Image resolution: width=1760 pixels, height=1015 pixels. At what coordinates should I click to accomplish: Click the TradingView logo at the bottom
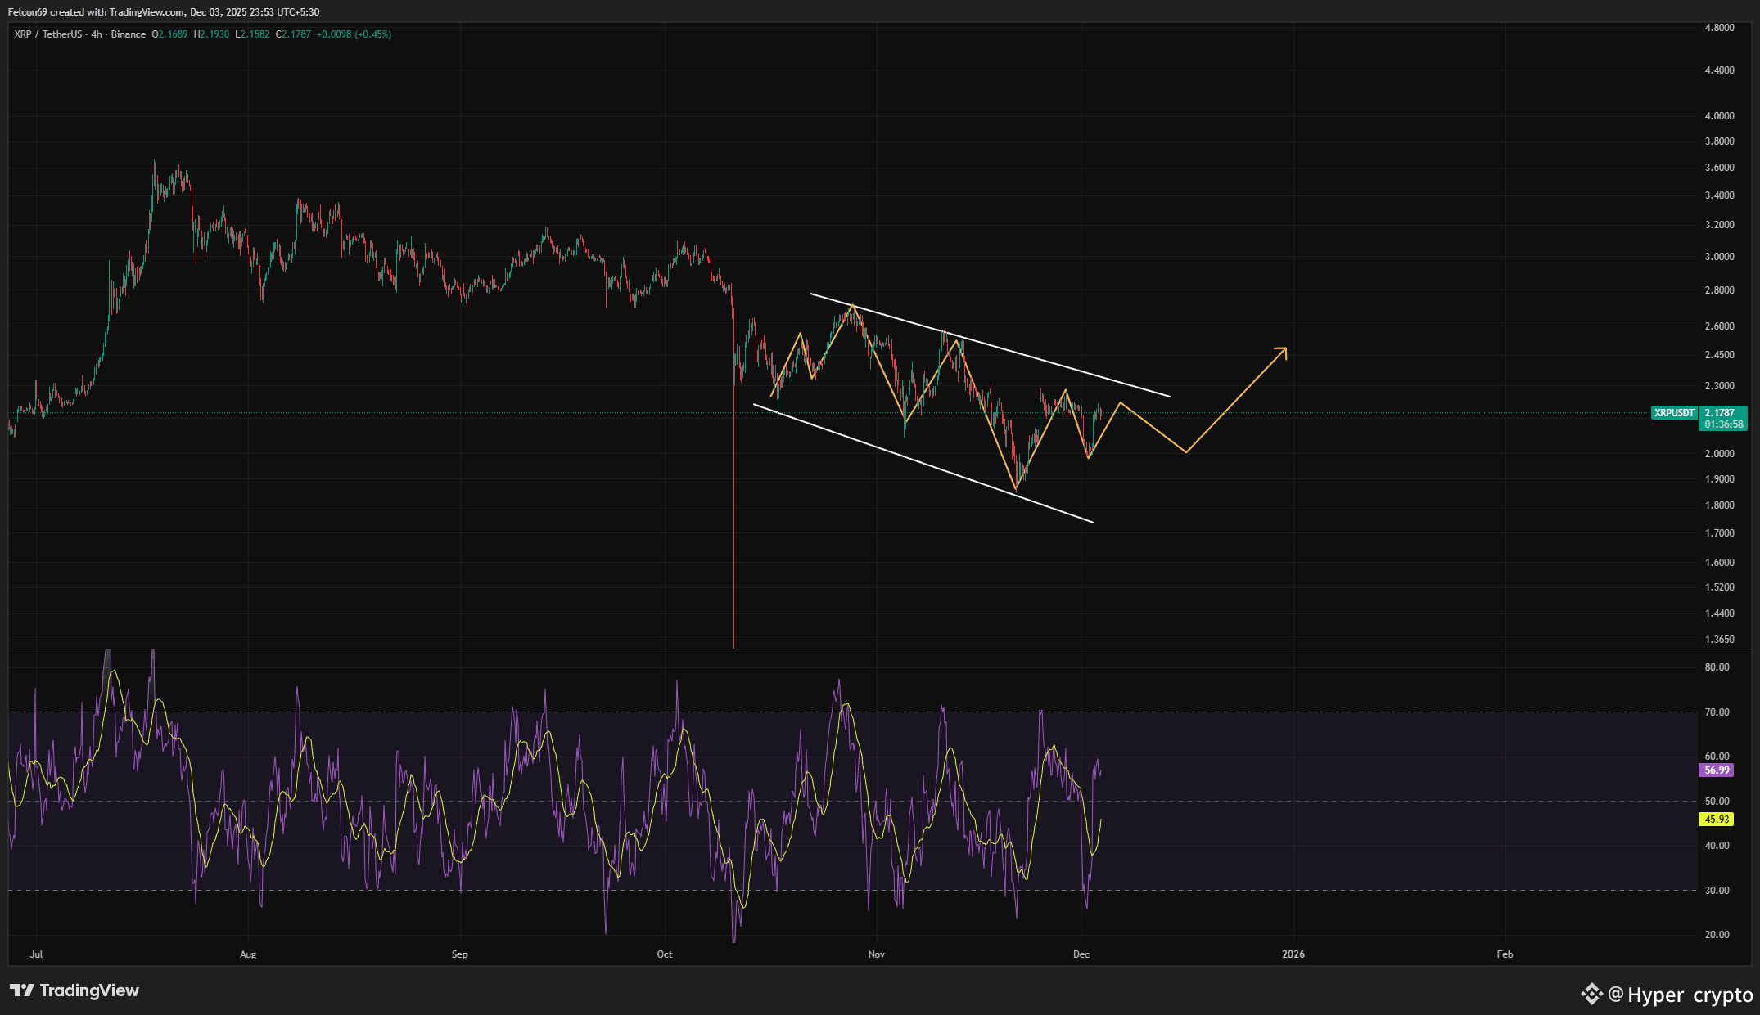(x=74, y=990)
